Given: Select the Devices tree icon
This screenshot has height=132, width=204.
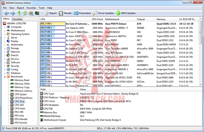Looking at the screenshot, I should (x=8, y=59).
